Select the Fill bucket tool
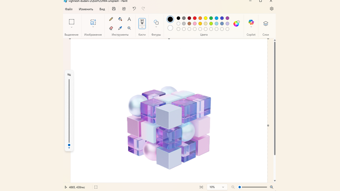The width and height of the screenshot is (340, 191). 120,19
